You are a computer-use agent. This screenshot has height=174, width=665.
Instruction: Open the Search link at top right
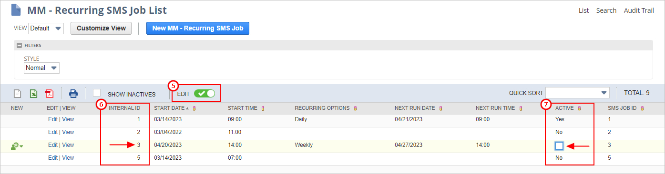pyautogui.click(x=606, y=10)
